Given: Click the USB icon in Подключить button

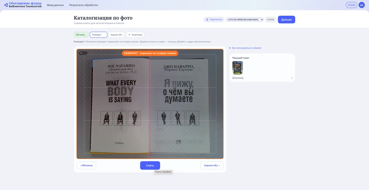Looking at the screenshot, I should 207,19.
